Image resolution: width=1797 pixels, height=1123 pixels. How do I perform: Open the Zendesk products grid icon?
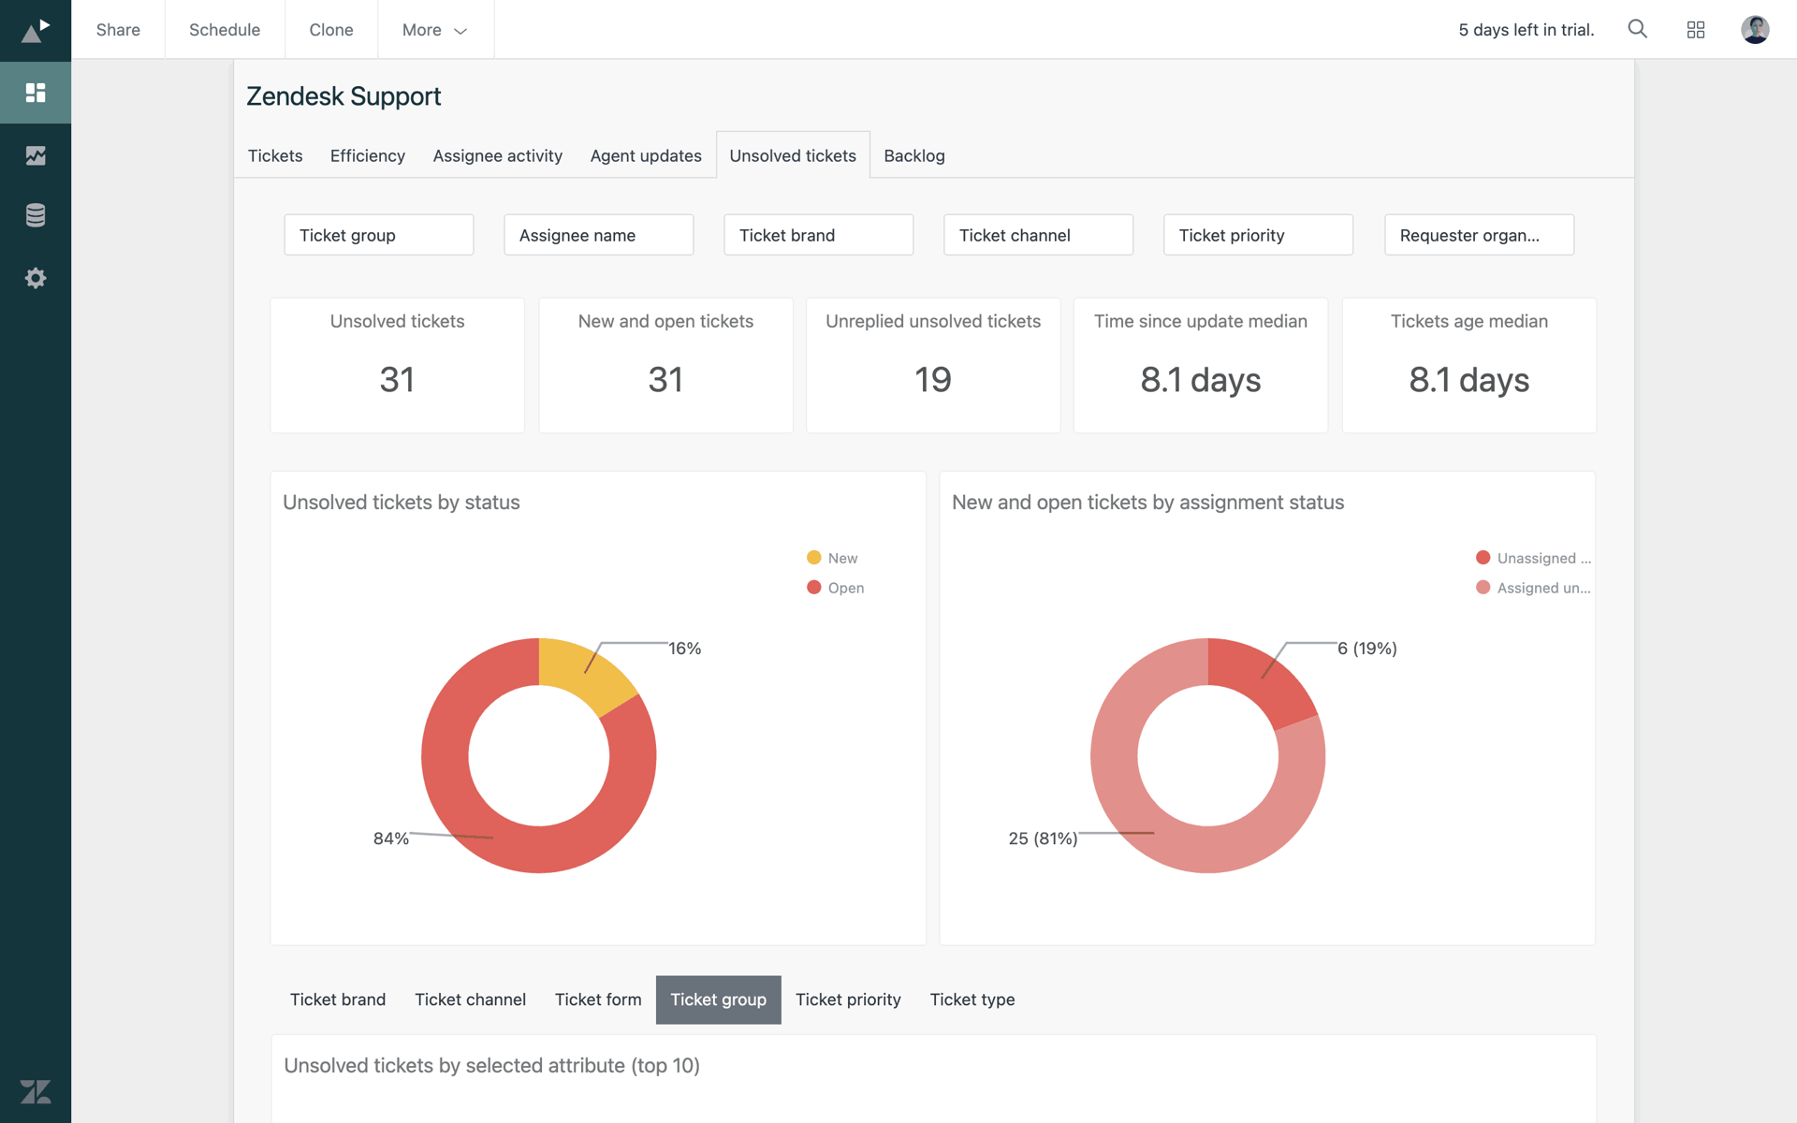click(x=1696, y=30)
